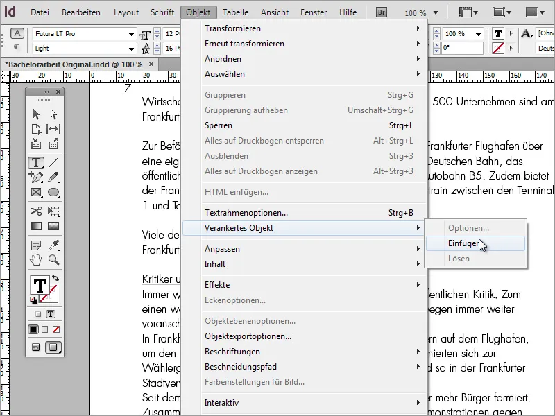
Task: Close the Bachelorarbeit Original.indd tab
Action: click(151, 64)
